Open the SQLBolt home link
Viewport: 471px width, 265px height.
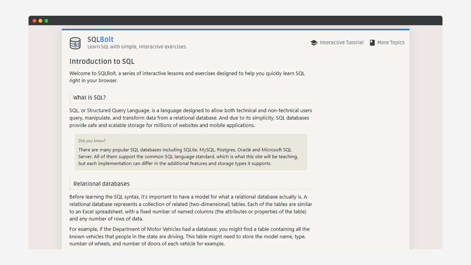pos(100,39)
